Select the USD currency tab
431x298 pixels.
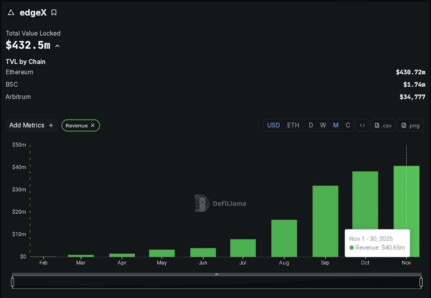pos(274,125)
